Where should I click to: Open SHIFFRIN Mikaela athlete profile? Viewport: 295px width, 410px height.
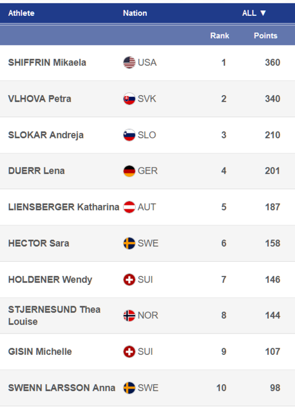[x=47, y=62]
